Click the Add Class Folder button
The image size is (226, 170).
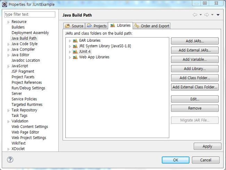click(195, 78)
